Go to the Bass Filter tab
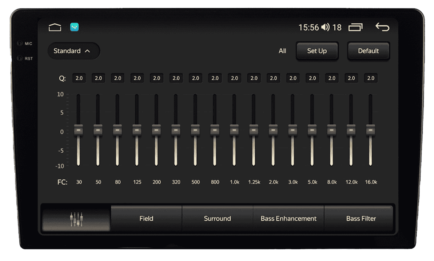 pos(361,219)
